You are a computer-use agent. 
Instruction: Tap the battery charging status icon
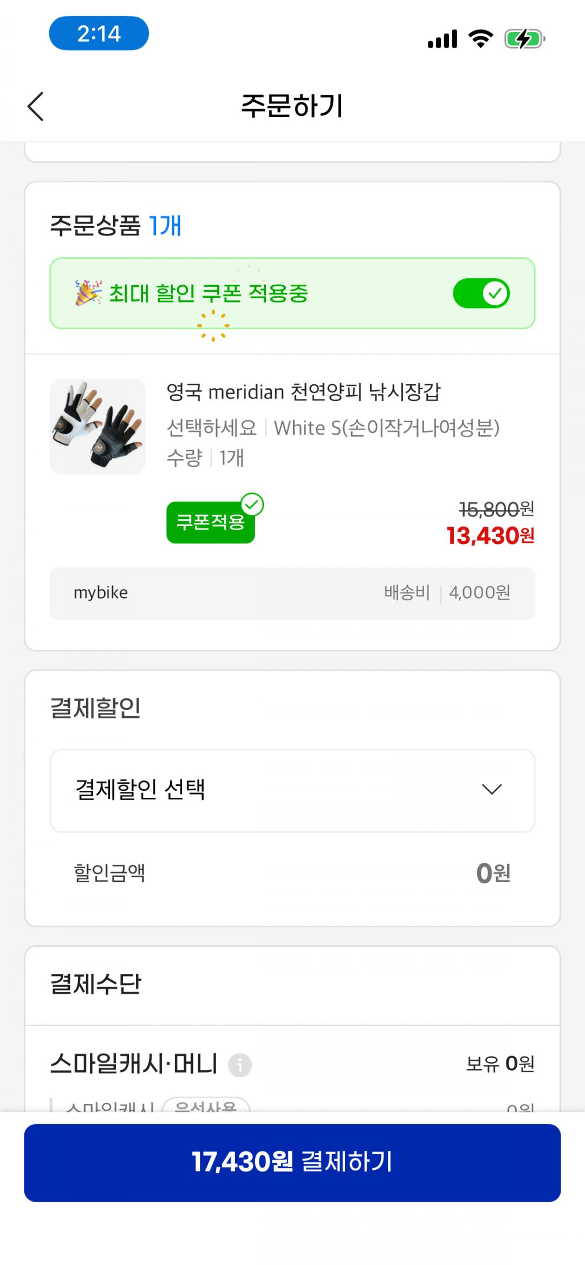[524, 39]
